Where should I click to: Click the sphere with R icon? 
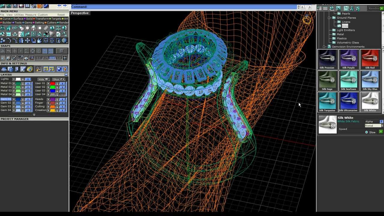tap(64, 28)
